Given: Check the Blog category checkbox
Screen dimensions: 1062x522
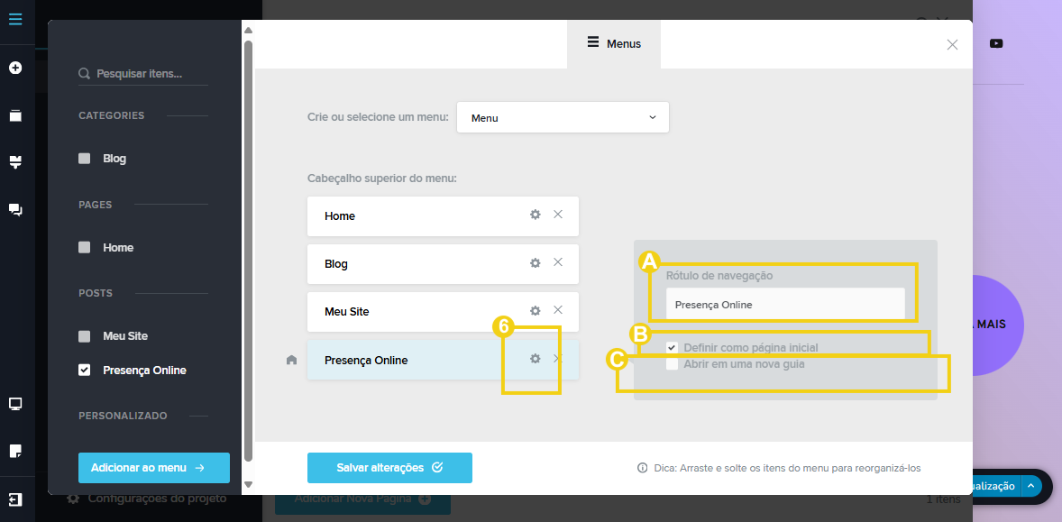Looking at the screenshot, I should pyautogui.click(x=85, y=159).
